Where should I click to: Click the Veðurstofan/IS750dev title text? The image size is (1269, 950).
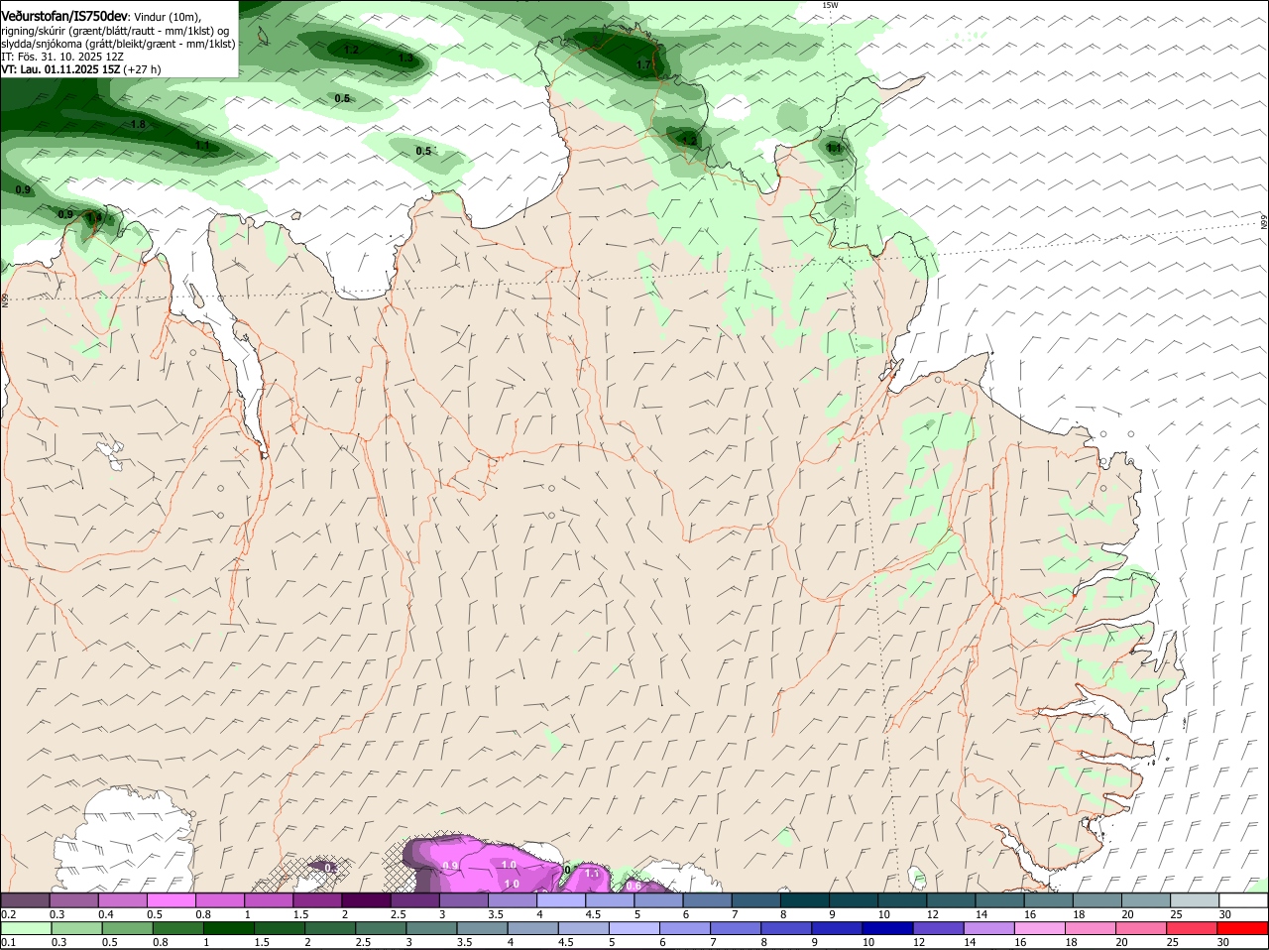(64, 17)
